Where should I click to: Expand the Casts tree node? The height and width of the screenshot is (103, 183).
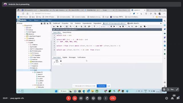pos(25,28)
